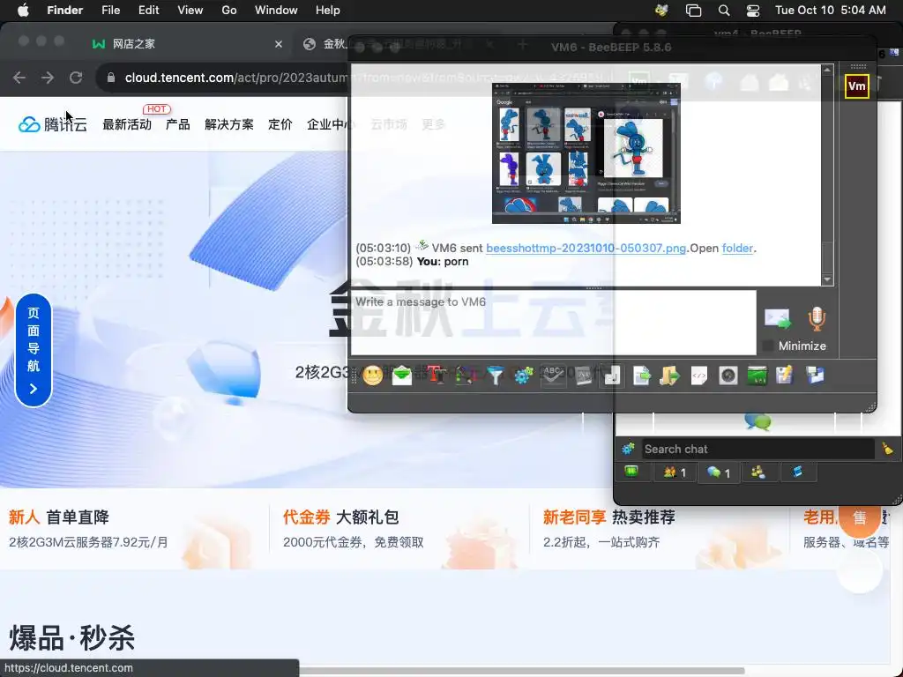Image resolution: width=903 pixels, height=677 pixels.
Task: Expand the 页面导航 side navigation button
Action: [x=34, y=350]
